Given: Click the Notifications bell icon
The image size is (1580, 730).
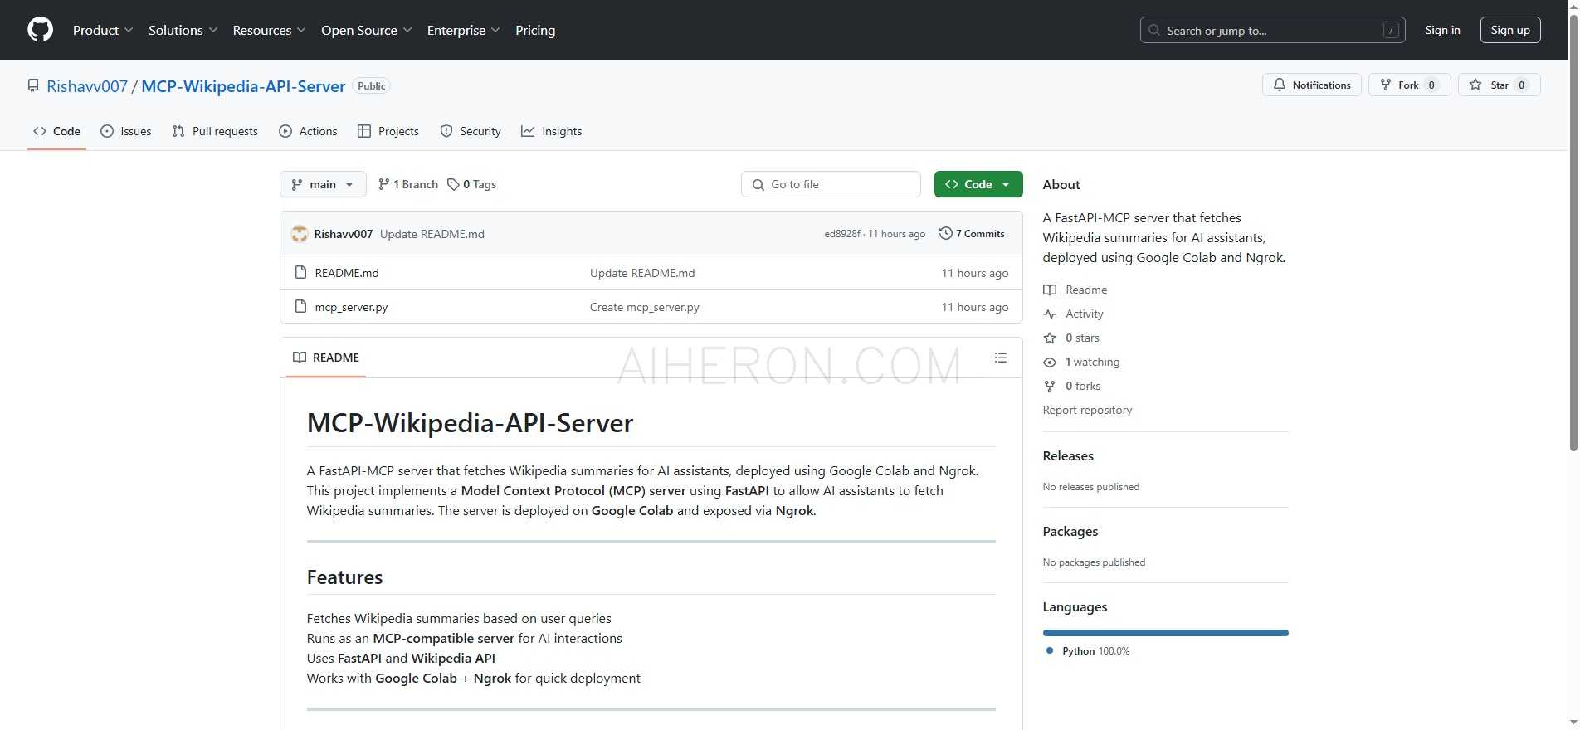Looking at the screenshot, I should click(1280, 85).
